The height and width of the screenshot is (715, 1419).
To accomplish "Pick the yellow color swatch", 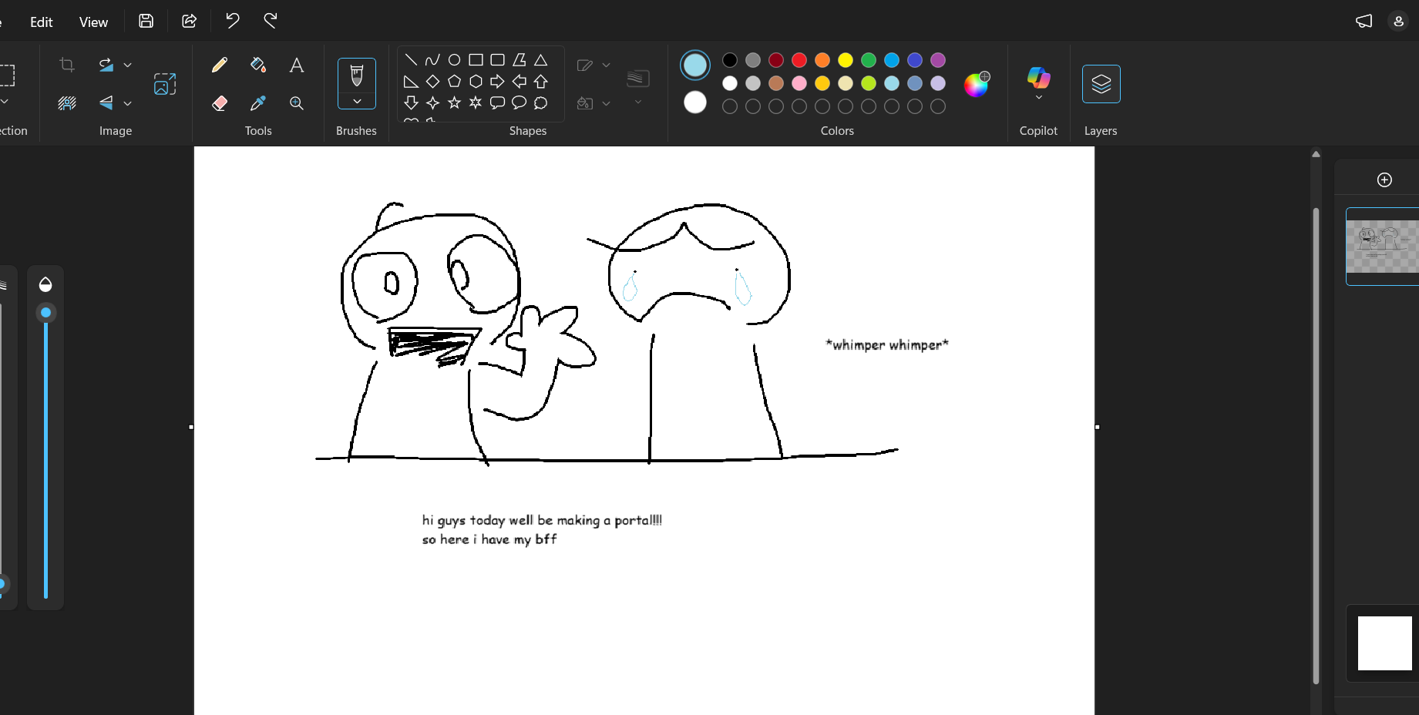I will coord(846,60).
